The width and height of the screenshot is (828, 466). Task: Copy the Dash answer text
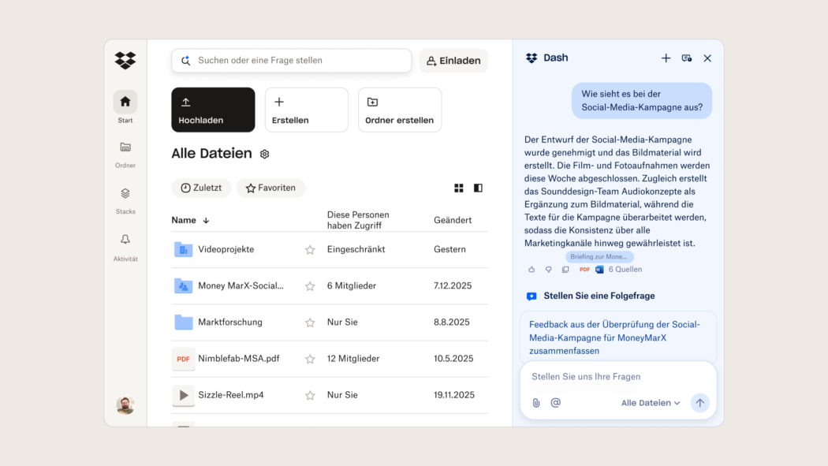pos(565,270)
